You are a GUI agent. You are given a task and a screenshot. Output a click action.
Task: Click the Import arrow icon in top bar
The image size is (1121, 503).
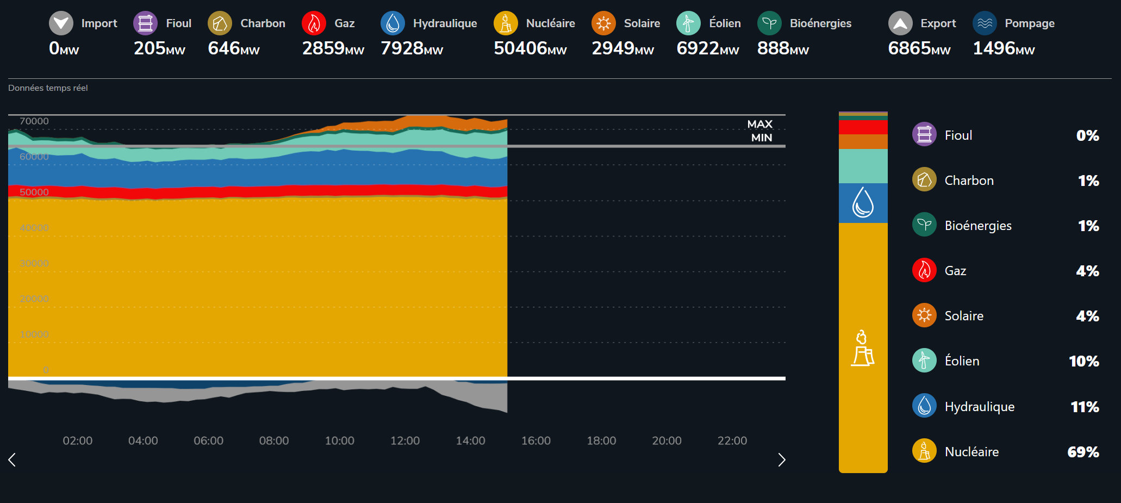point(61,23)
